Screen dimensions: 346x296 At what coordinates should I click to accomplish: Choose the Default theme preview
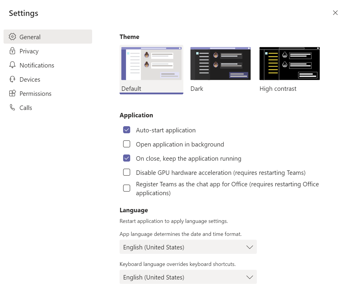(x=151, y=63)
